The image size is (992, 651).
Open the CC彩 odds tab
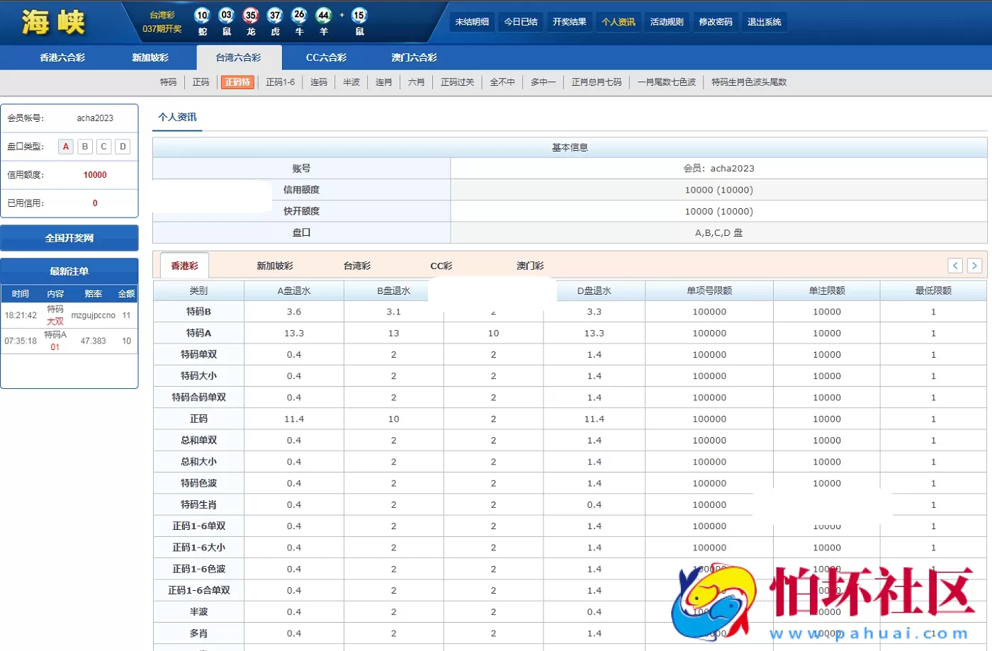441,265
